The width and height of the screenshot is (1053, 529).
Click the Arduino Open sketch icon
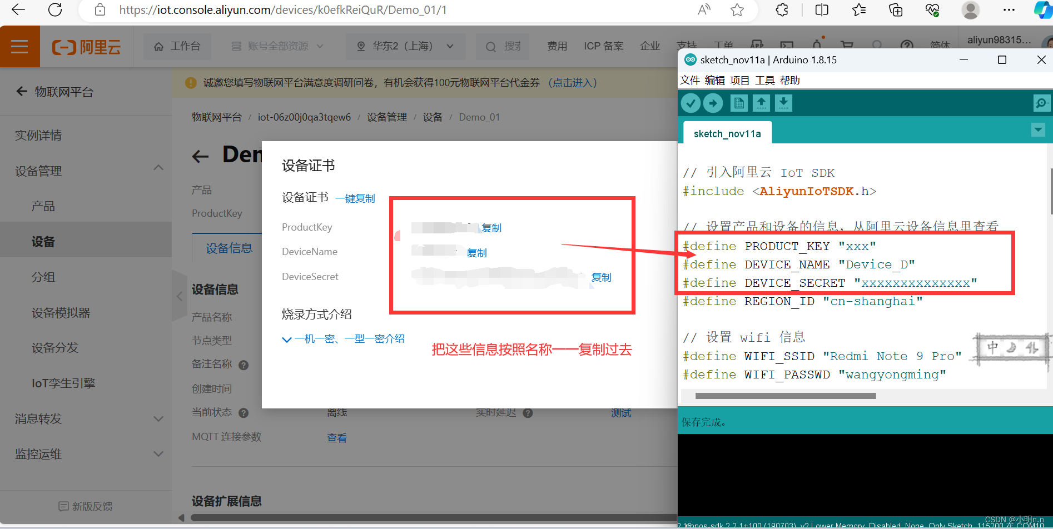(761, 103)
